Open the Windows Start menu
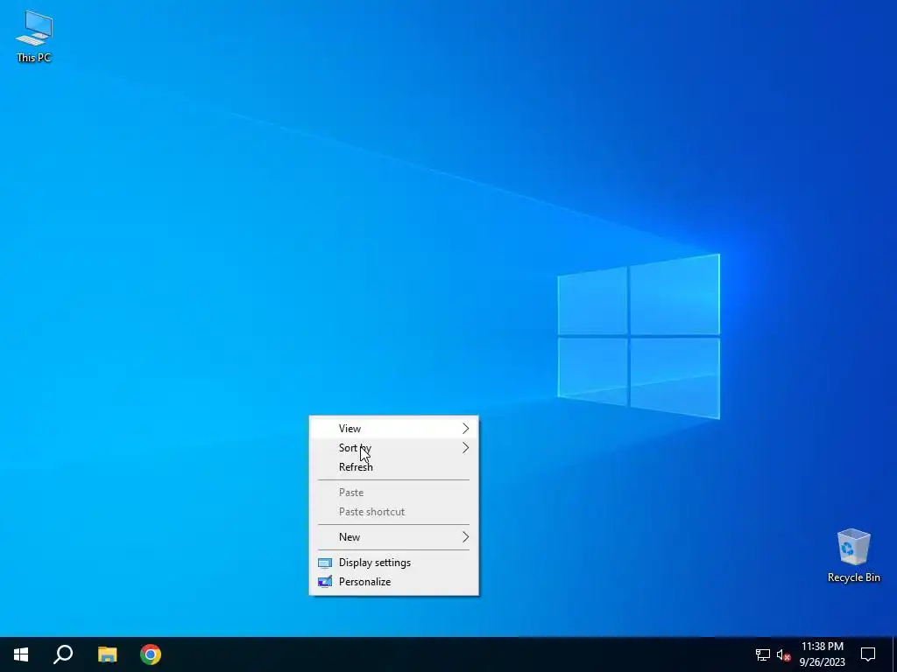This screenshot has height=672, width=897. [21, 654]
